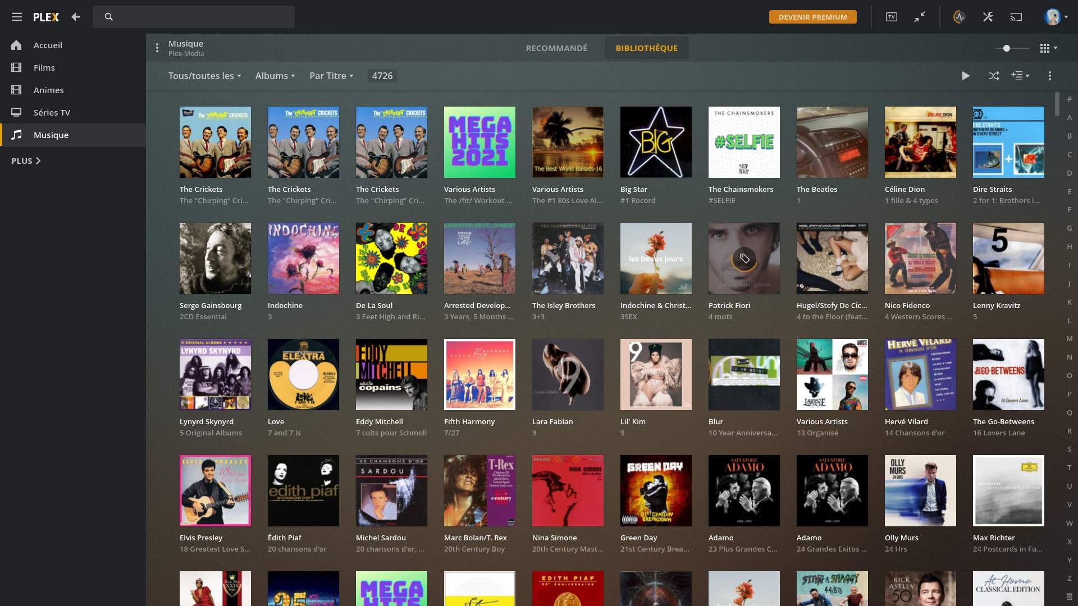Image resolution: width=1078 pixels, height=606 pixels.
Task: Switch to the Recommandé tab
Action: click(x=556, y=48)
